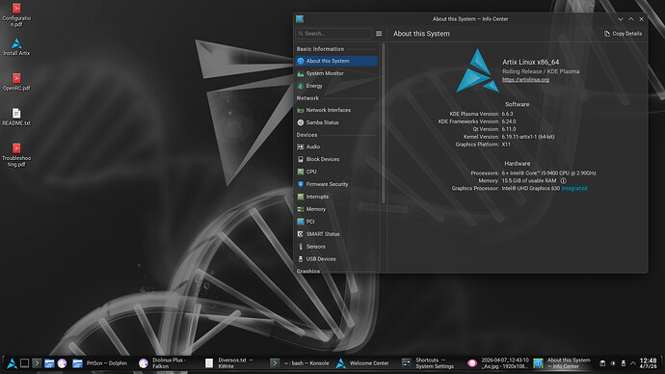Click the clipboard system tray icon
The width and height of the screenshot is (665, 374).
(602, 363)
